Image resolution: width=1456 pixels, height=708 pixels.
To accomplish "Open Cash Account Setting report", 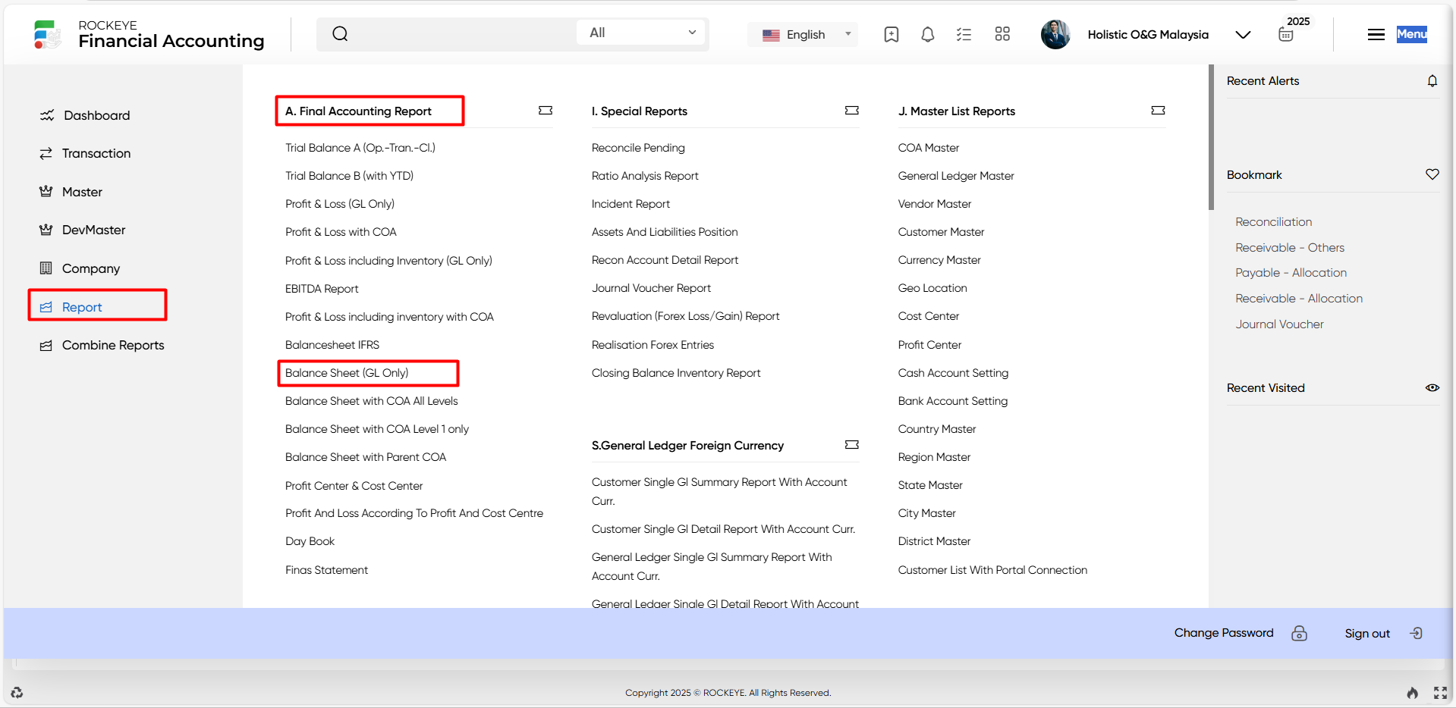I will coord(953,373).
